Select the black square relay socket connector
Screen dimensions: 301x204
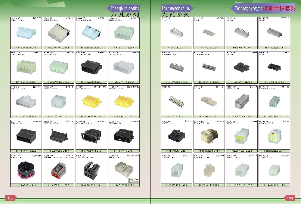(x=92, y=170)
